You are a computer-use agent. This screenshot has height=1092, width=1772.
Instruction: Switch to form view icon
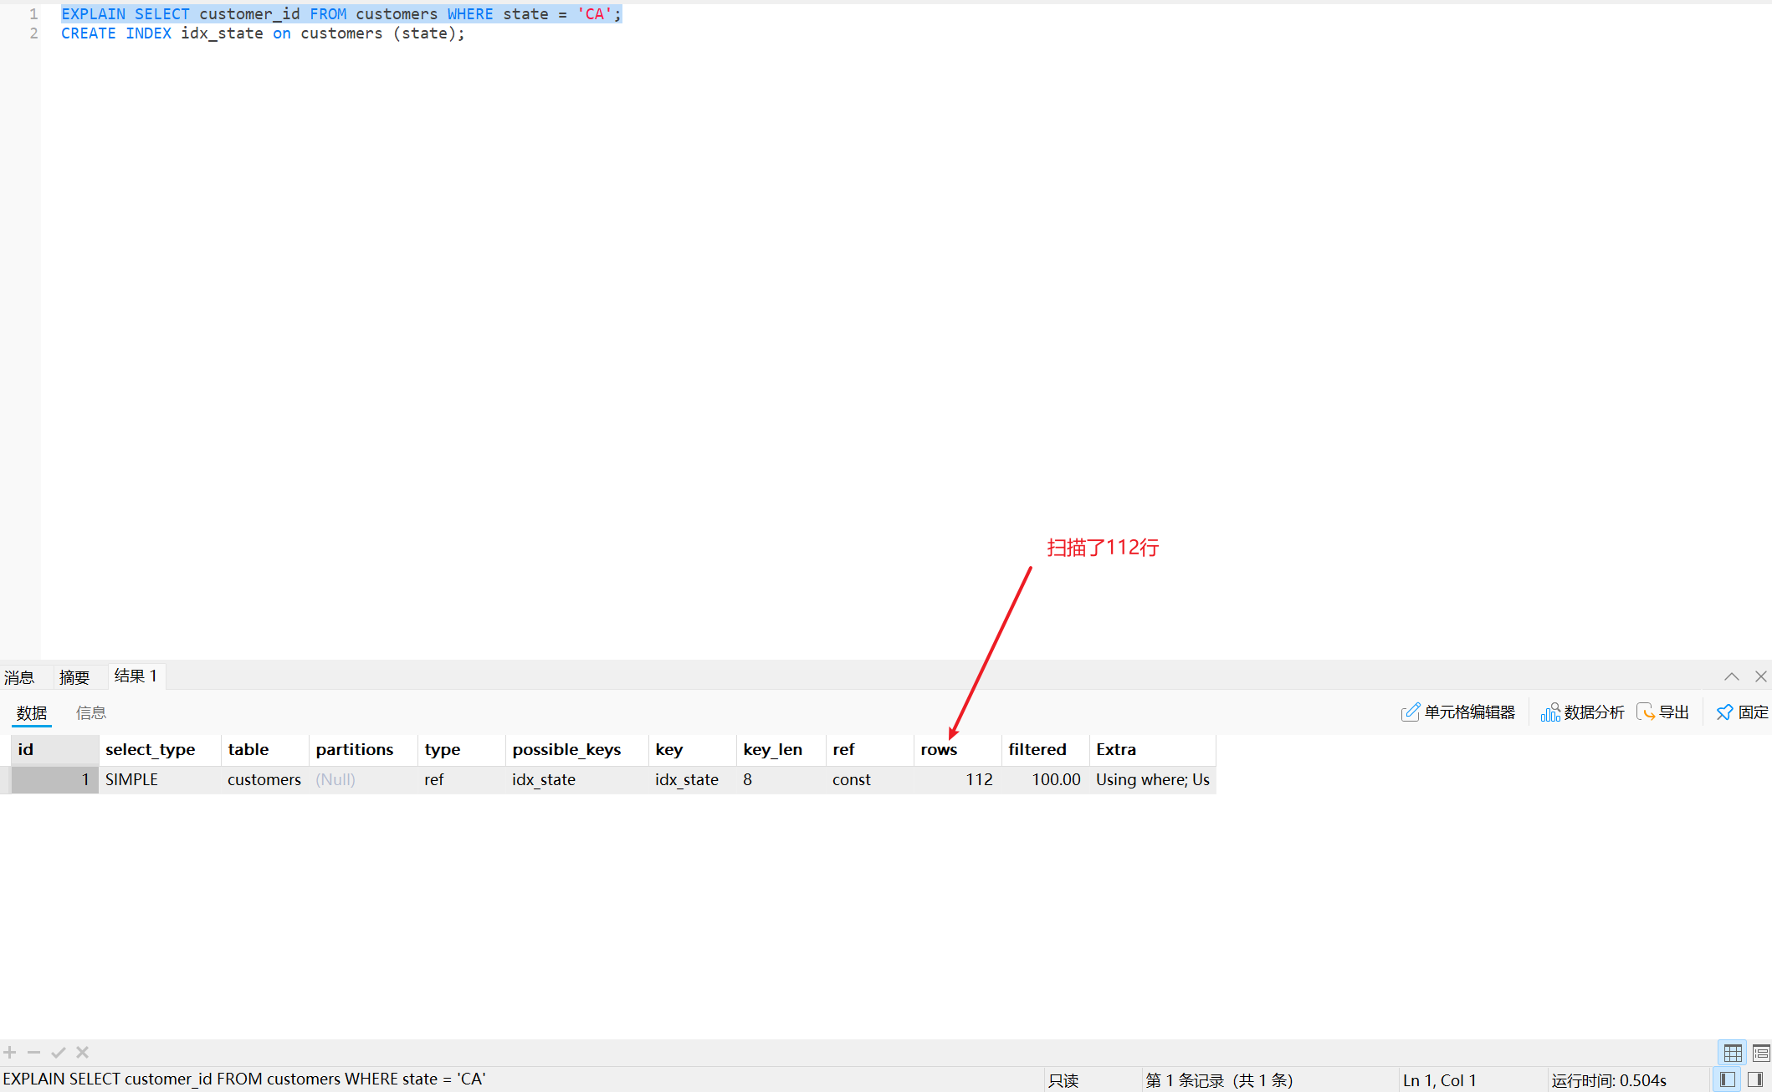1760,1053
